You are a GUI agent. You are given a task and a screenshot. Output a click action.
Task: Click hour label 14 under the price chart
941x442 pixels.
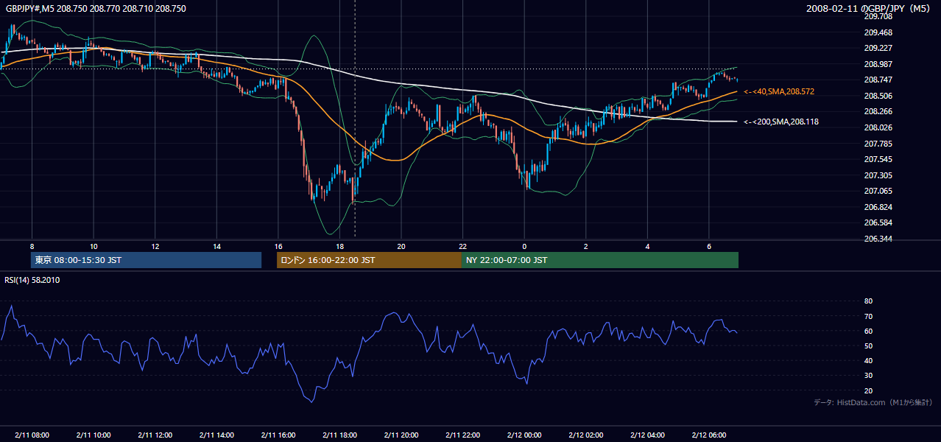[x=216, y=246]
